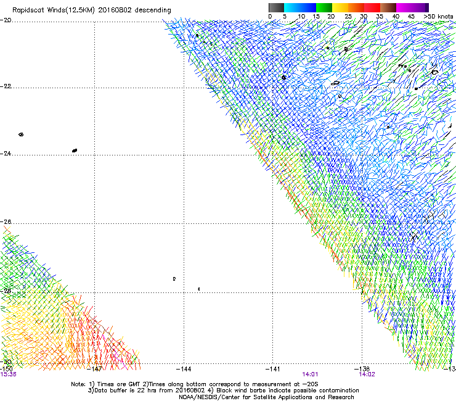Click the '-22' latitude axis label
The image size is (456, 401).
(x=6, y=86)
